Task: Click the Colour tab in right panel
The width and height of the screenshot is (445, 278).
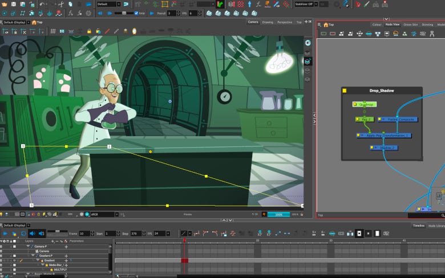Action: coord(377,24)
